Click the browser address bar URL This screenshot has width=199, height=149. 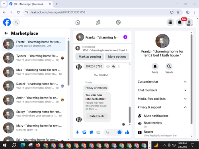click(x=58, y=12)
